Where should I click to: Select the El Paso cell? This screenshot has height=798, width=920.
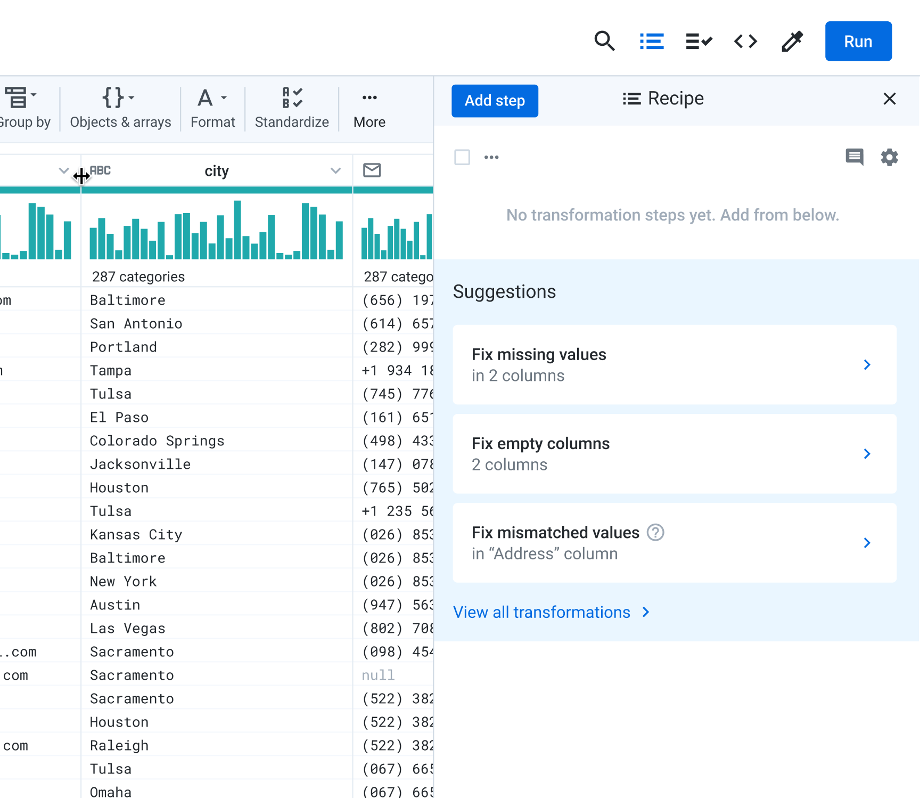click(x=217, y=418)
